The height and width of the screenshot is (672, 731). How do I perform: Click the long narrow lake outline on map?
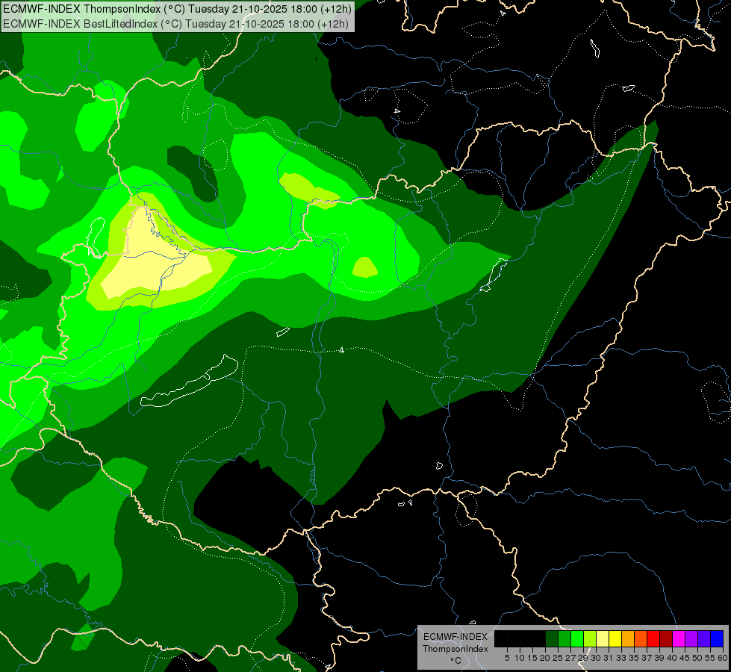(190, 382)
